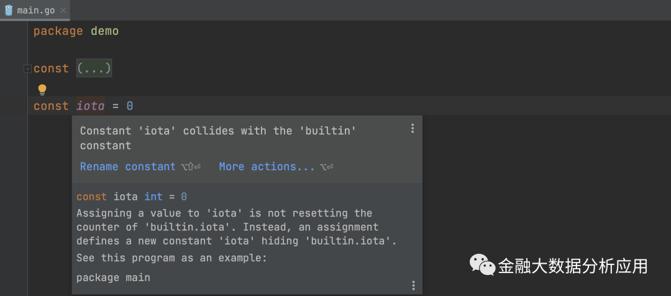Click the WeChat logo icon
This screenshot has width=671, height=296.
[x=482, y=266]
